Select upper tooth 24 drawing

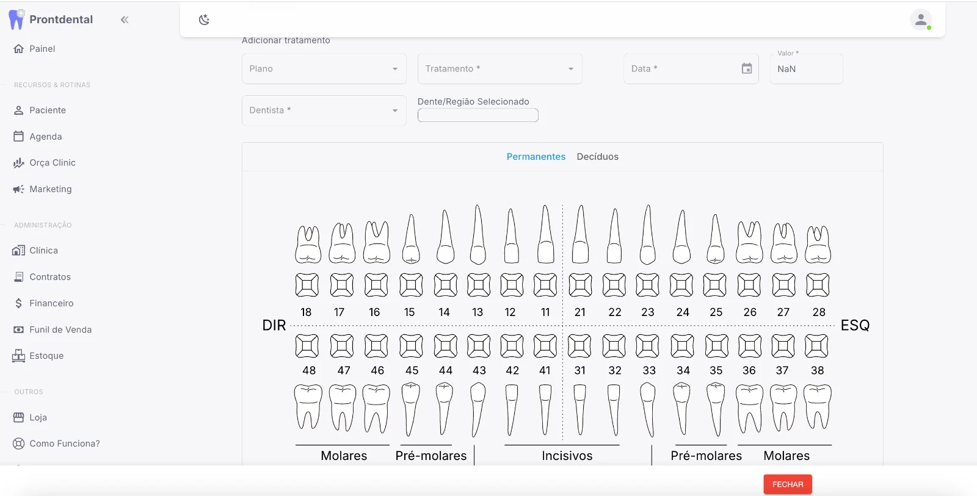(x=681, y=237)
